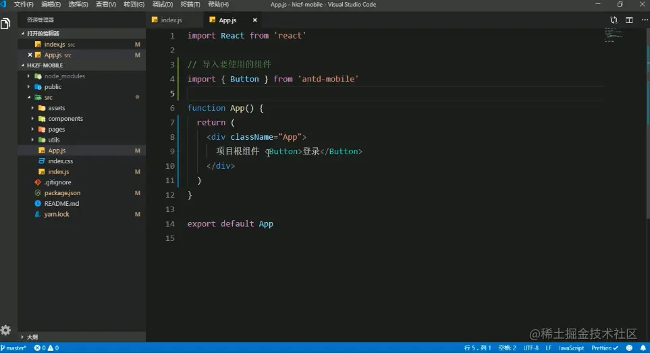This screenshot has height=353, width=650.
Task: Collapse the HKZF-MOBILE project section
Action: coord(82,65)
